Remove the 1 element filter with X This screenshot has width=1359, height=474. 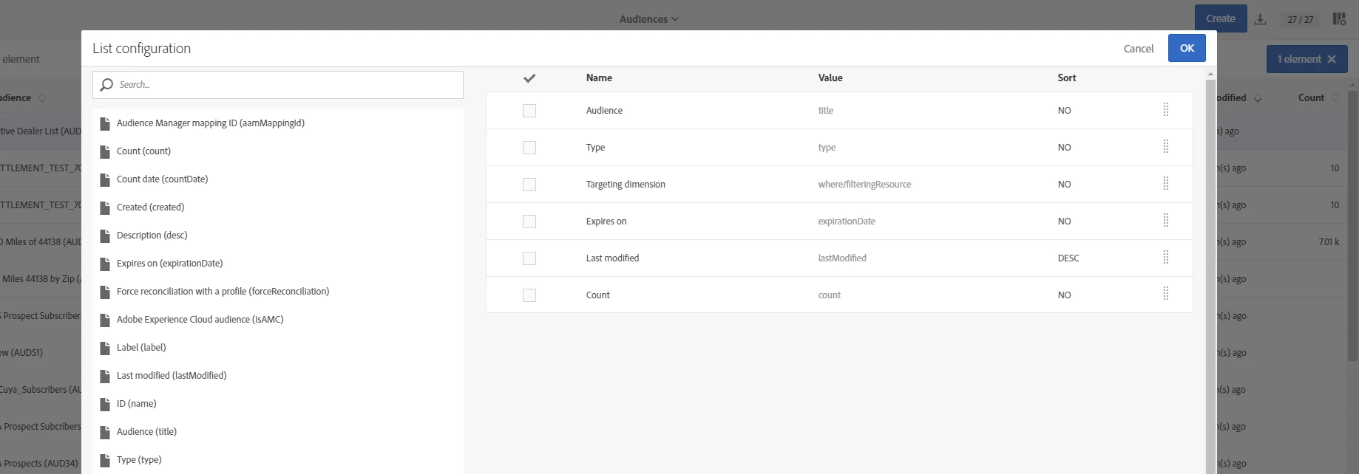point(1332,59)
